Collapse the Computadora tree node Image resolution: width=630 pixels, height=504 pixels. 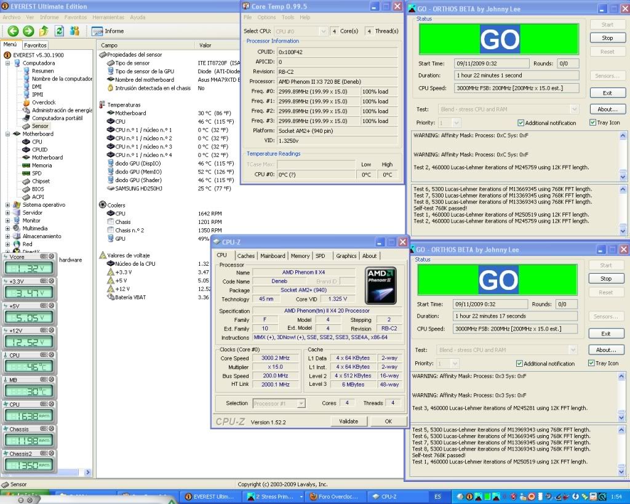pyautogui.click(x=7, y=63)
